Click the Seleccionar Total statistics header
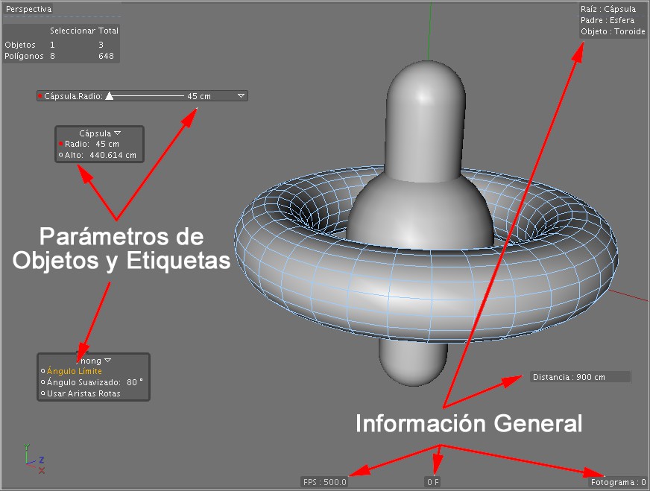 click(84, 31)
